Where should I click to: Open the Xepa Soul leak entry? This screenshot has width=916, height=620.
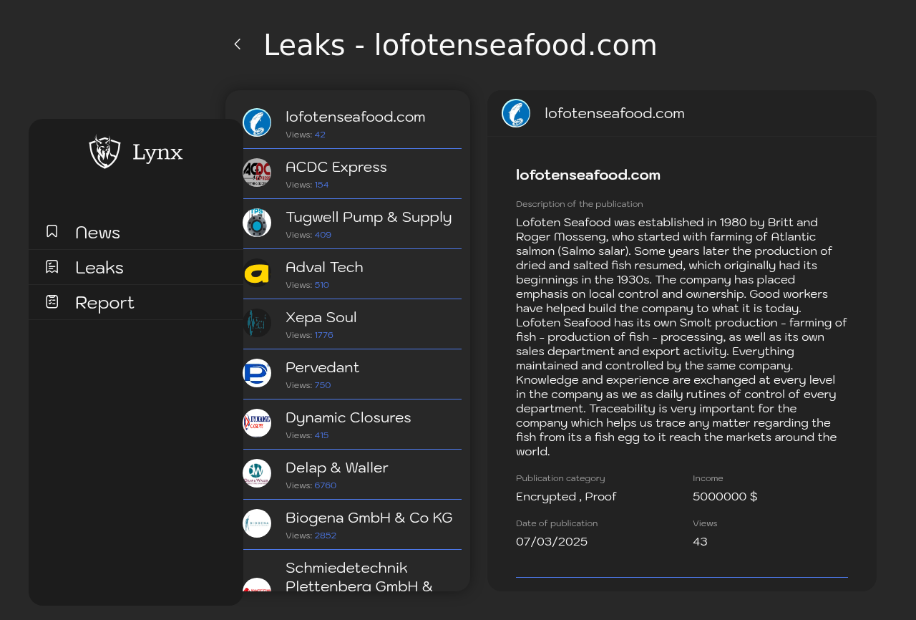pos(352,324)
